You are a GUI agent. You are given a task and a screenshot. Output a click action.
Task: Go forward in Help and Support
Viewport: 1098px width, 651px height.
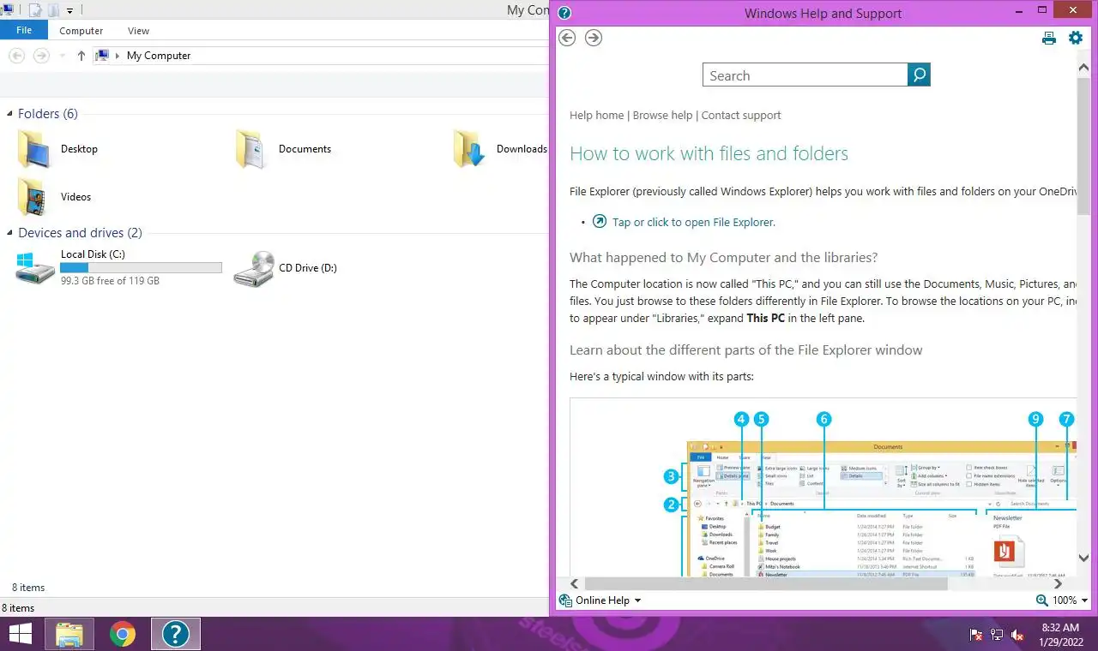[x=594, y=38]
